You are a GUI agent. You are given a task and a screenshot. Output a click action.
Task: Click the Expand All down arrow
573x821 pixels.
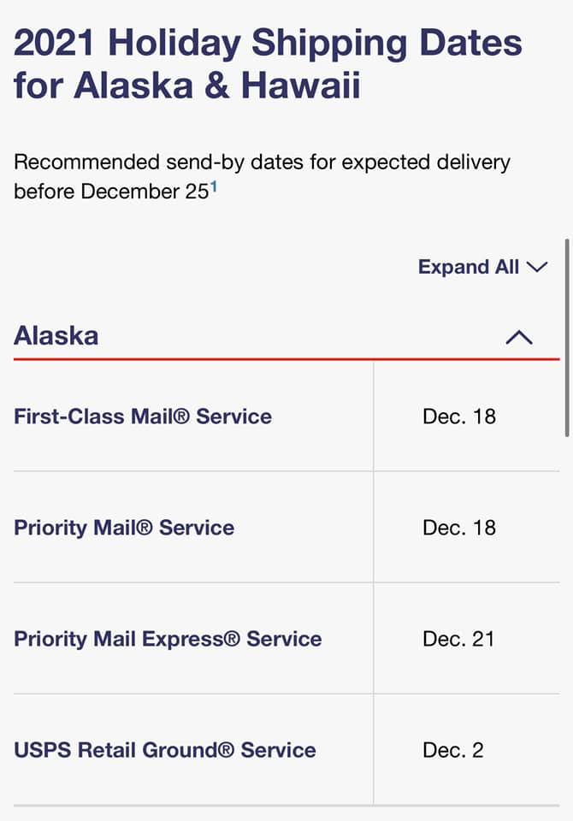537,267
